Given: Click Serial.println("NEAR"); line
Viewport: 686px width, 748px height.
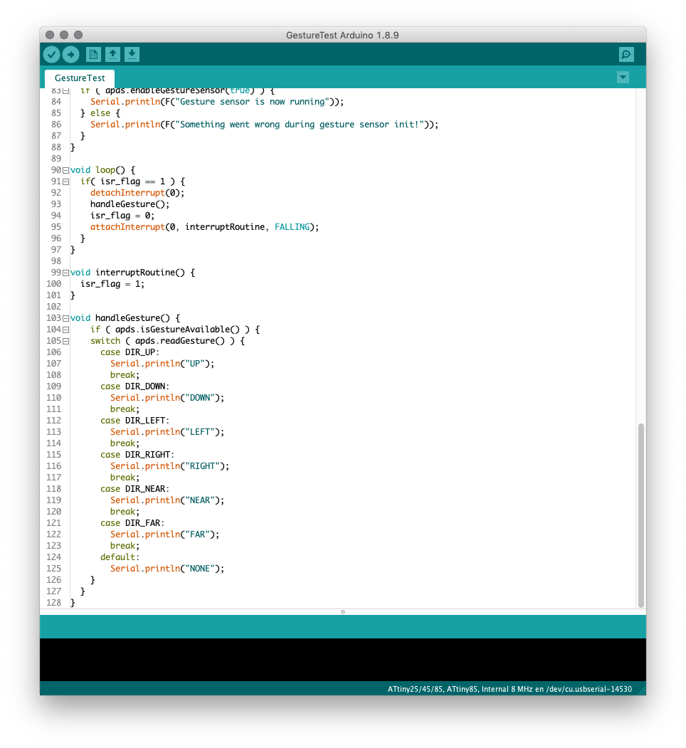Looking at the screenshot, I should tap(167, 500).
